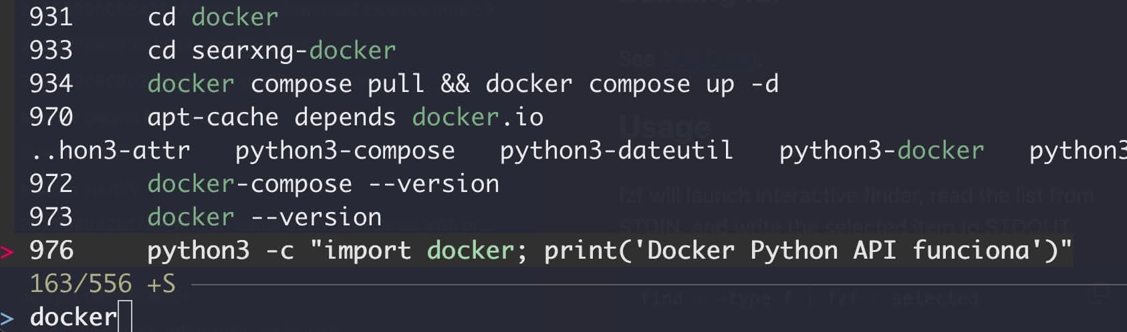
Task: Click the 163/556 match counter
Action: tap(81, 284)
